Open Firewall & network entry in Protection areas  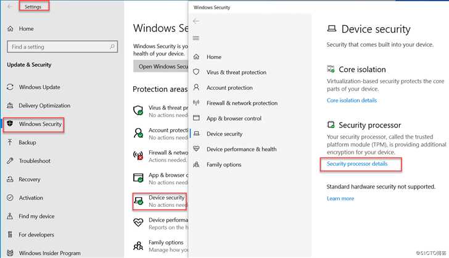(x=160, y=156)
